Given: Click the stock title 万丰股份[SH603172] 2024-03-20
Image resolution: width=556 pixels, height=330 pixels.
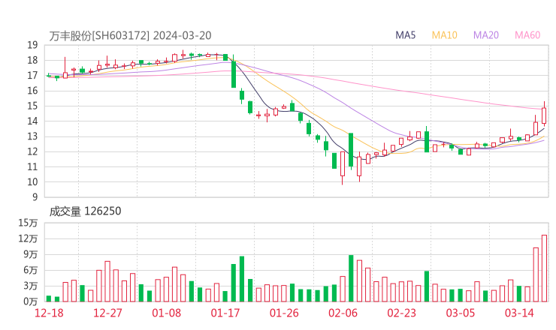Looking at the screenshot, I should (x=130, y=35).
